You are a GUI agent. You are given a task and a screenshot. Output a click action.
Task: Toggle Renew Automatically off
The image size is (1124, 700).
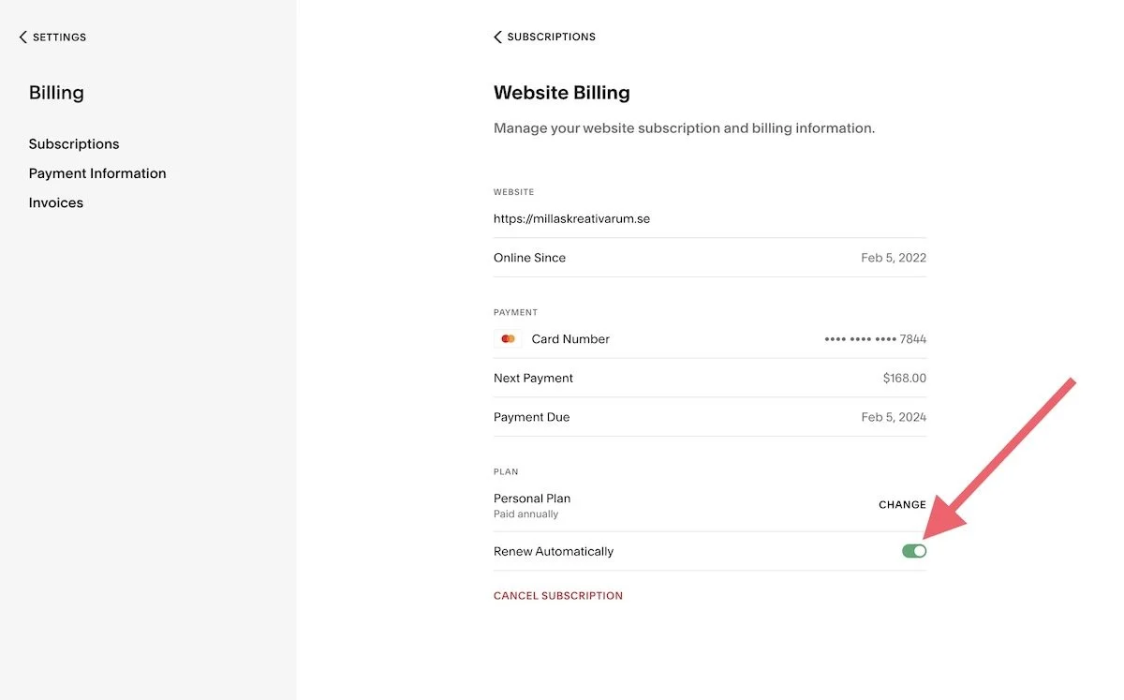913,550
